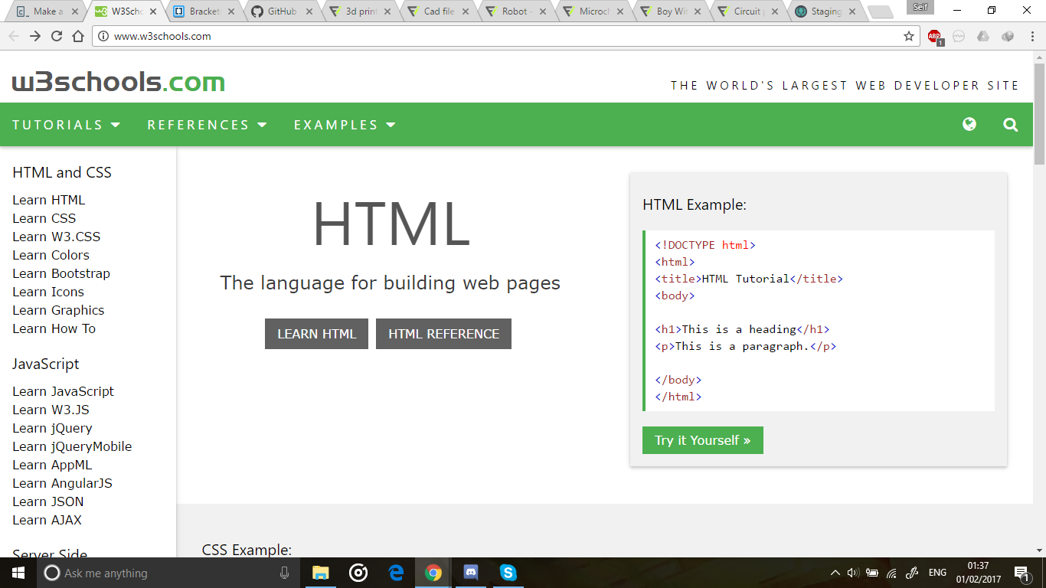Open the Learn jQuery sidebar link
This screenshot has height=588, width=1046.
click(x=52, y=428)
